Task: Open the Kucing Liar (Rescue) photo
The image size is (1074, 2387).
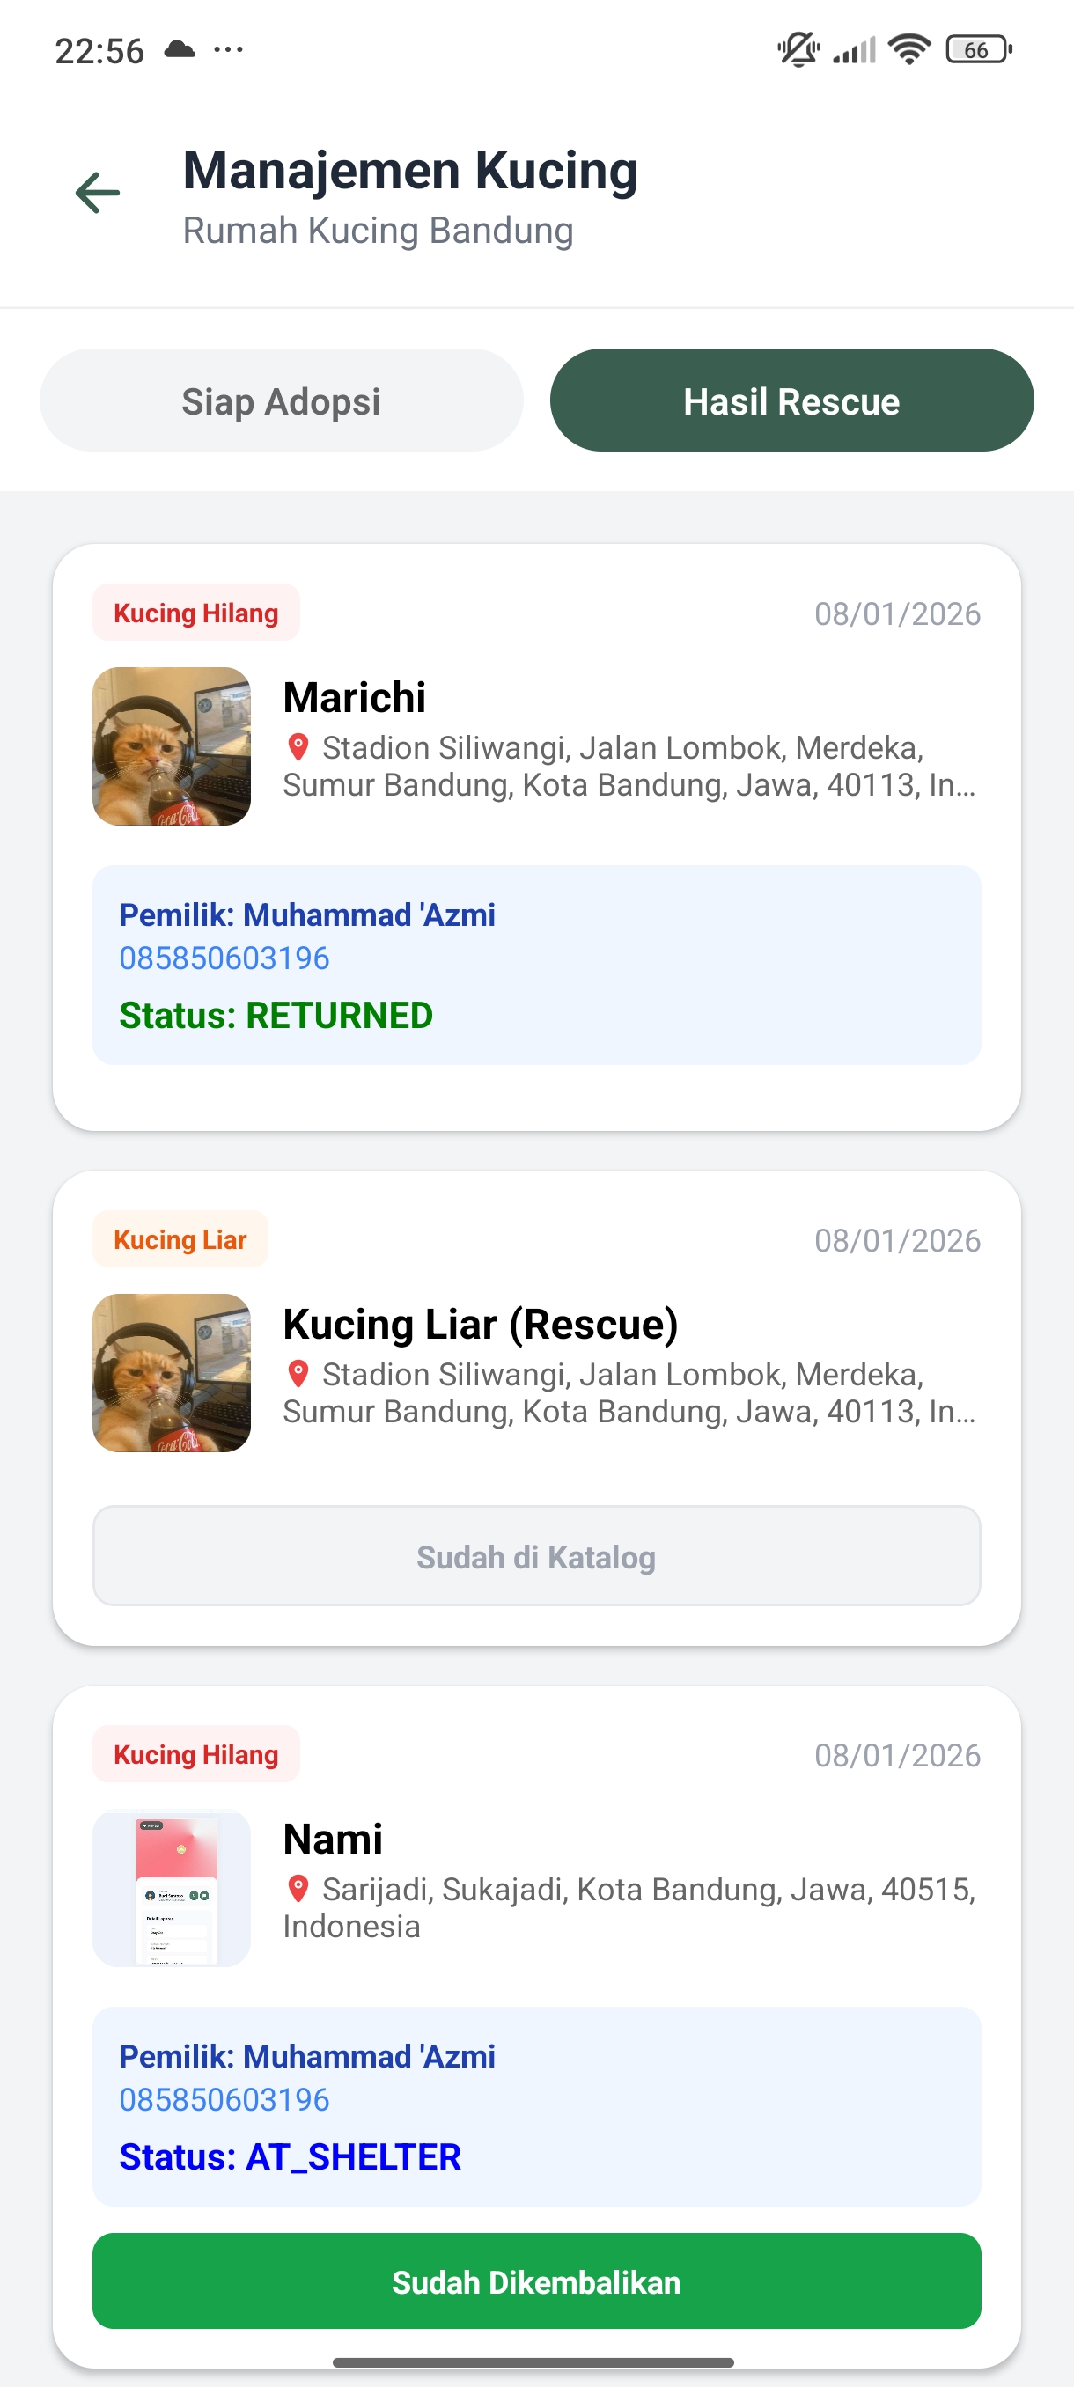Action: pyautogui.click(x=172, y=1372)
